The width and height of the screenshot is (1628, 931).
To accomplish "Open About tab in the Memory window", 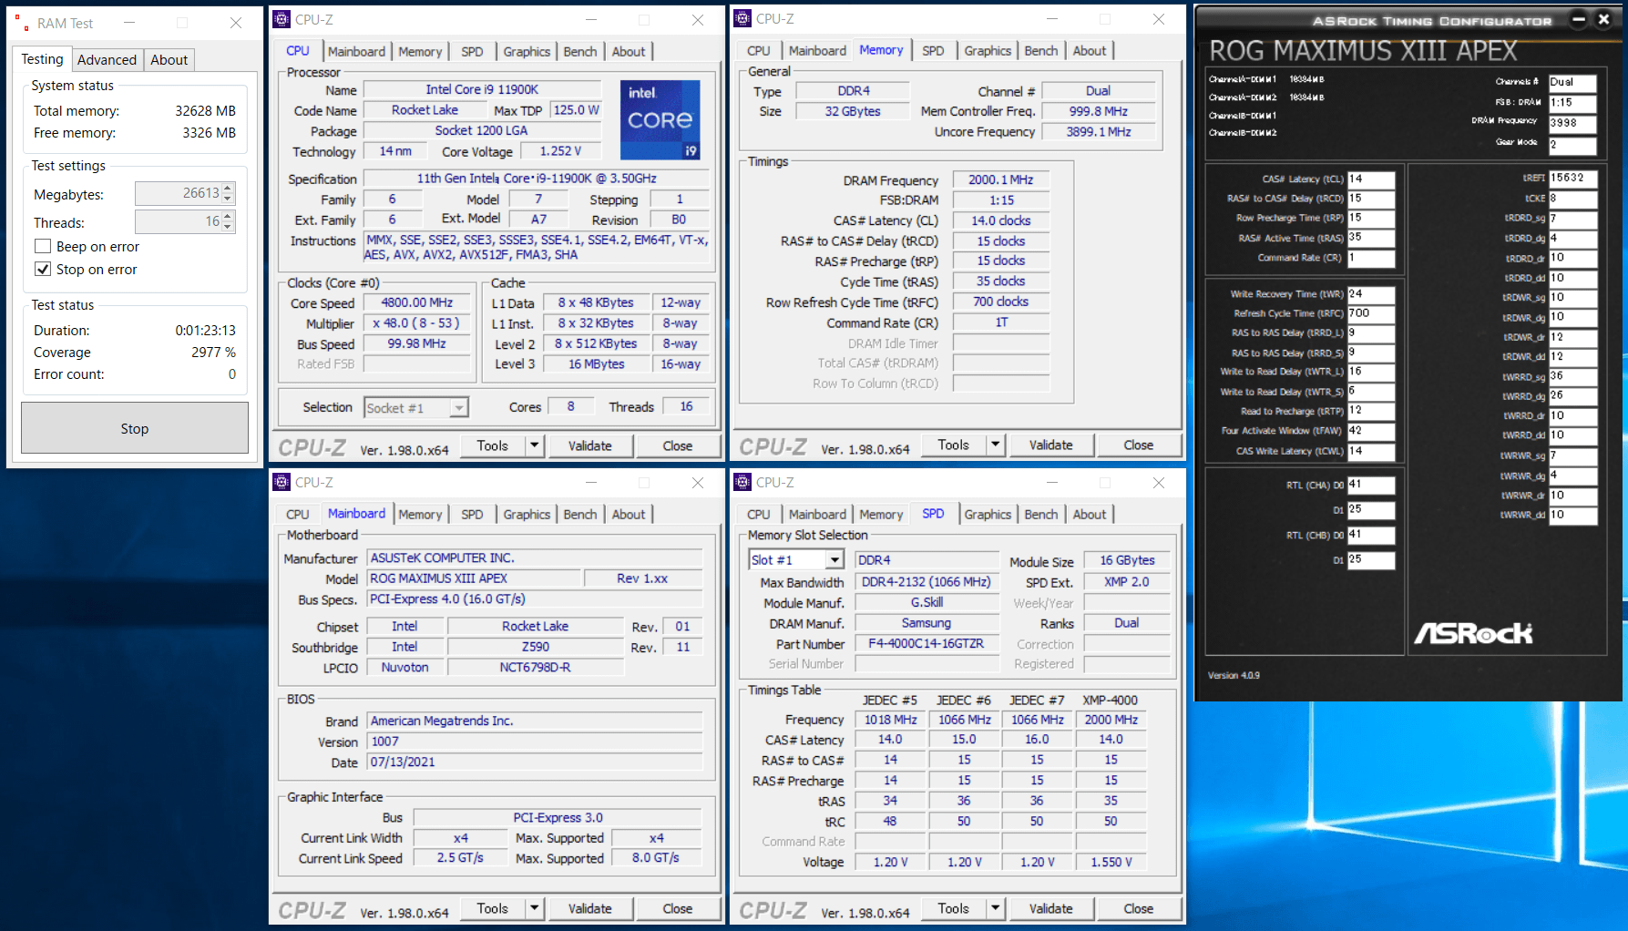I will point(1089,51).
